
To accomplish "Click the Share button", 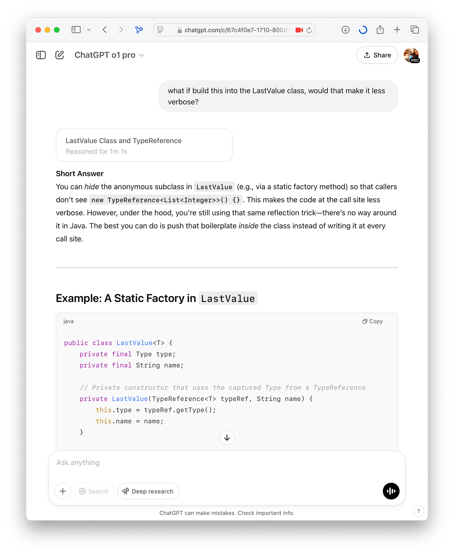I will pyautogui.click(x=377, y=55).
